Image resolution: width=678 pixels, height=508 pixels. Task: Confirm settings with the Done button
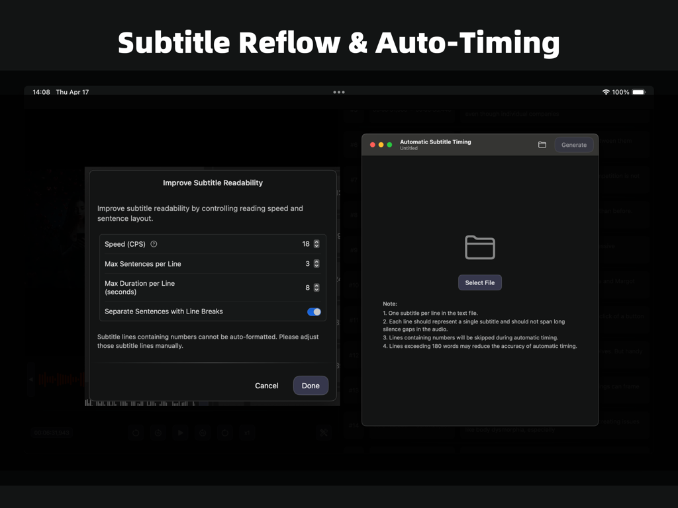[311, 385]
